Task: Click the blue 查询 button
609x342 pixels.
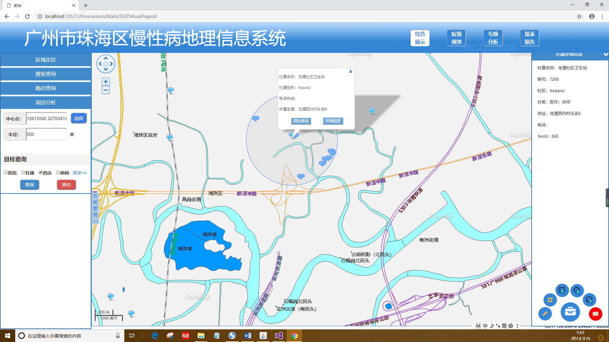Action: pyautogui.click(x=29, y=185)
